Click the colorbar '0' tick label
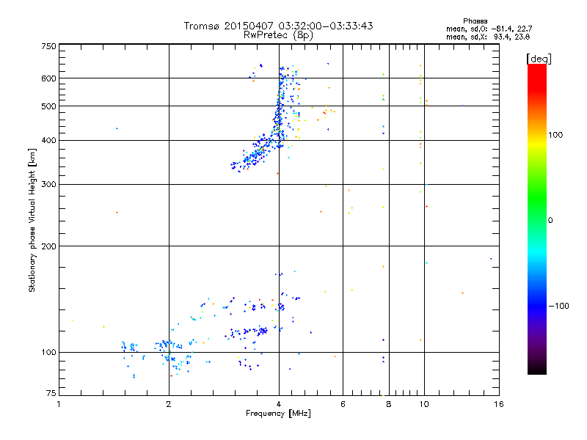Viewport: 587px width, 440px height. coord(550,221)
